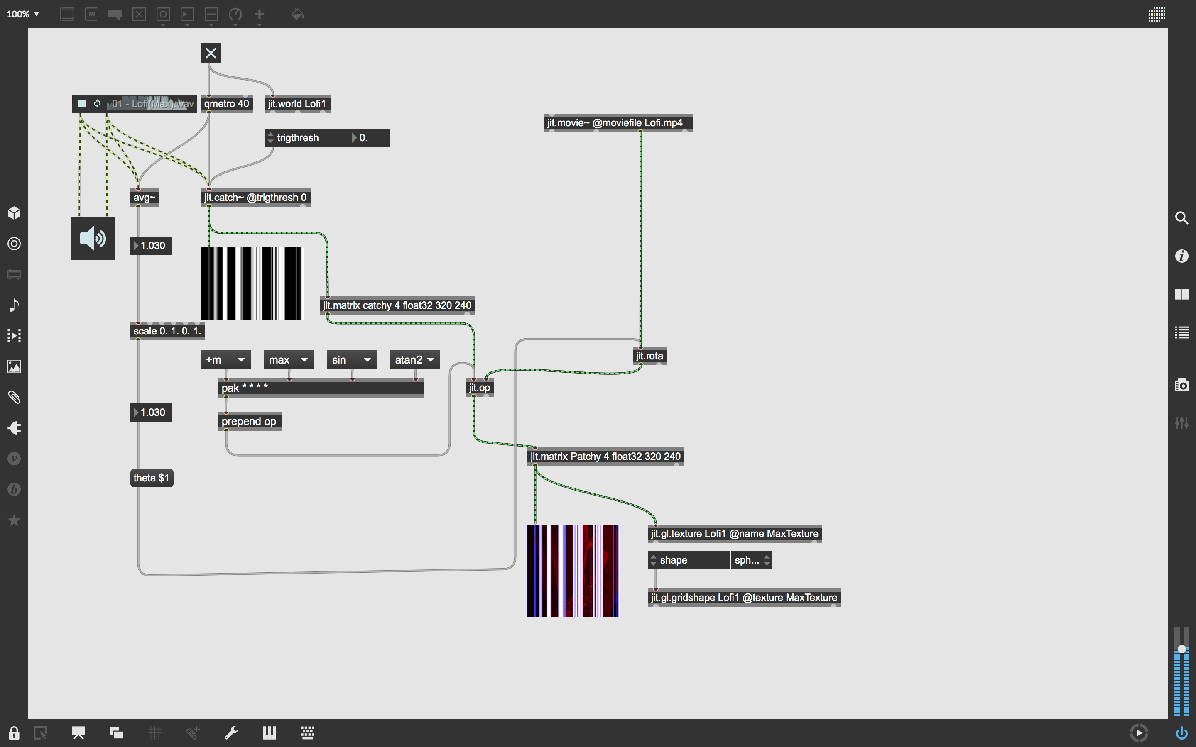Select jit.movie~ @moviefile Lofi.mp4 object
The image size is (1196, 747).
tap(618, 122)
